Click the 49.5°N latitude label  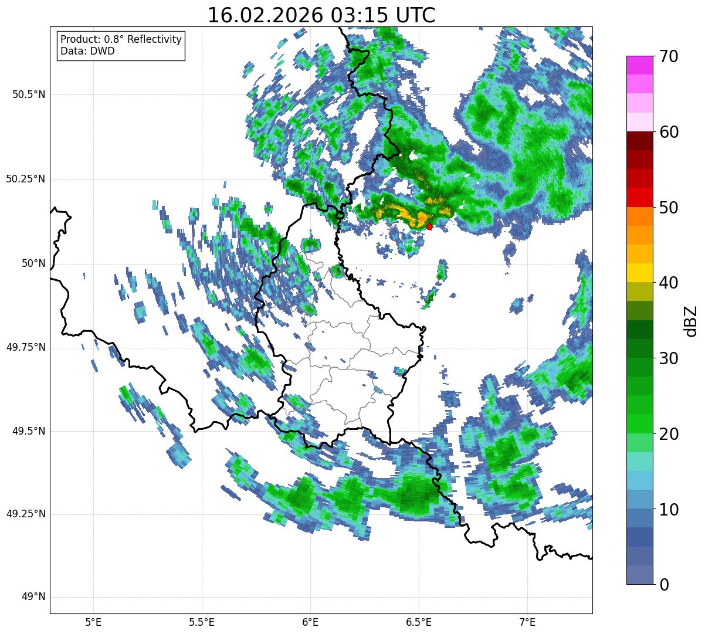[x=28, y=431]
